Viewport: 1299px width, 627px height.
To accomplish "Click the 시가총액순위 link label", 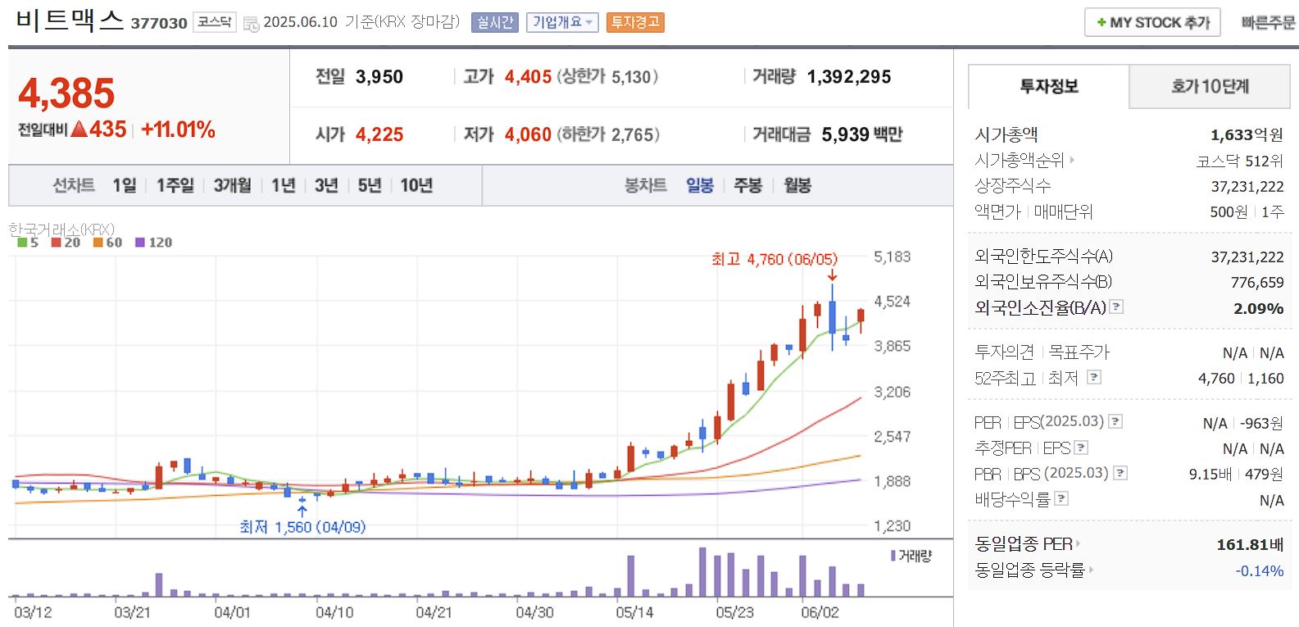I will tap(1020, 161).
